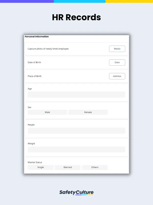Viewport: 153px width, 205px height.
Task: Click the Marital Status label
Action: 35,162
